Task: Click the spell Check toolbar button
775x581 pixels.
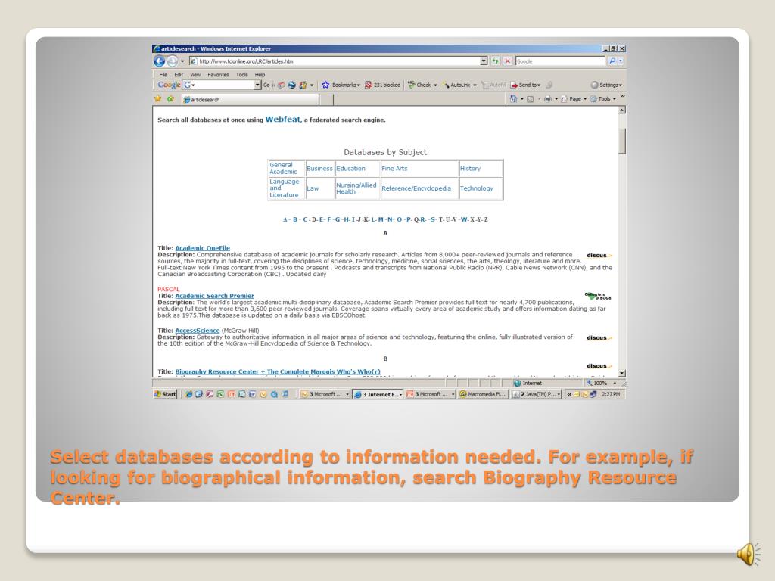Action: tap(422, 85)
